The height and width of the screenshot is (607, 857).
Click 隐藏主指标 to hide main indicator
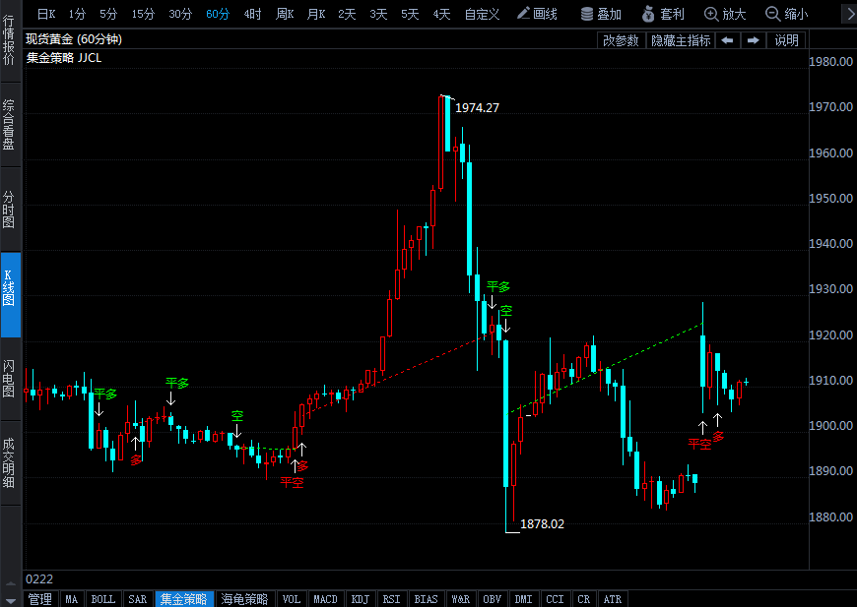click(681, 40)
